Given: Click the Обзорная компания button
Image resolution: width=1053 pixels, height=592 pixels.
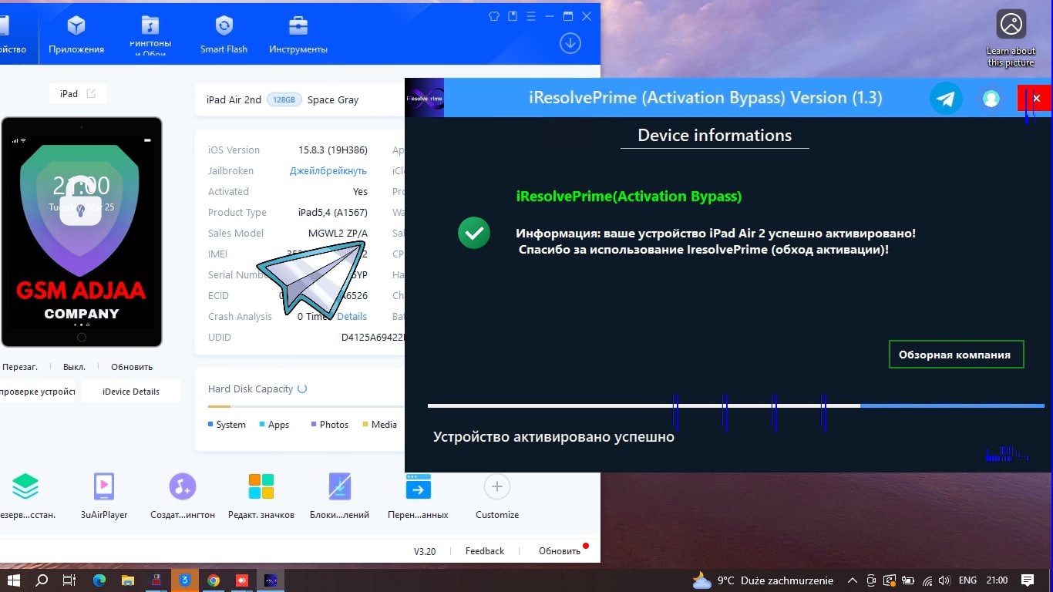Looking at the screenshot, I should click(x=956, y=355).
